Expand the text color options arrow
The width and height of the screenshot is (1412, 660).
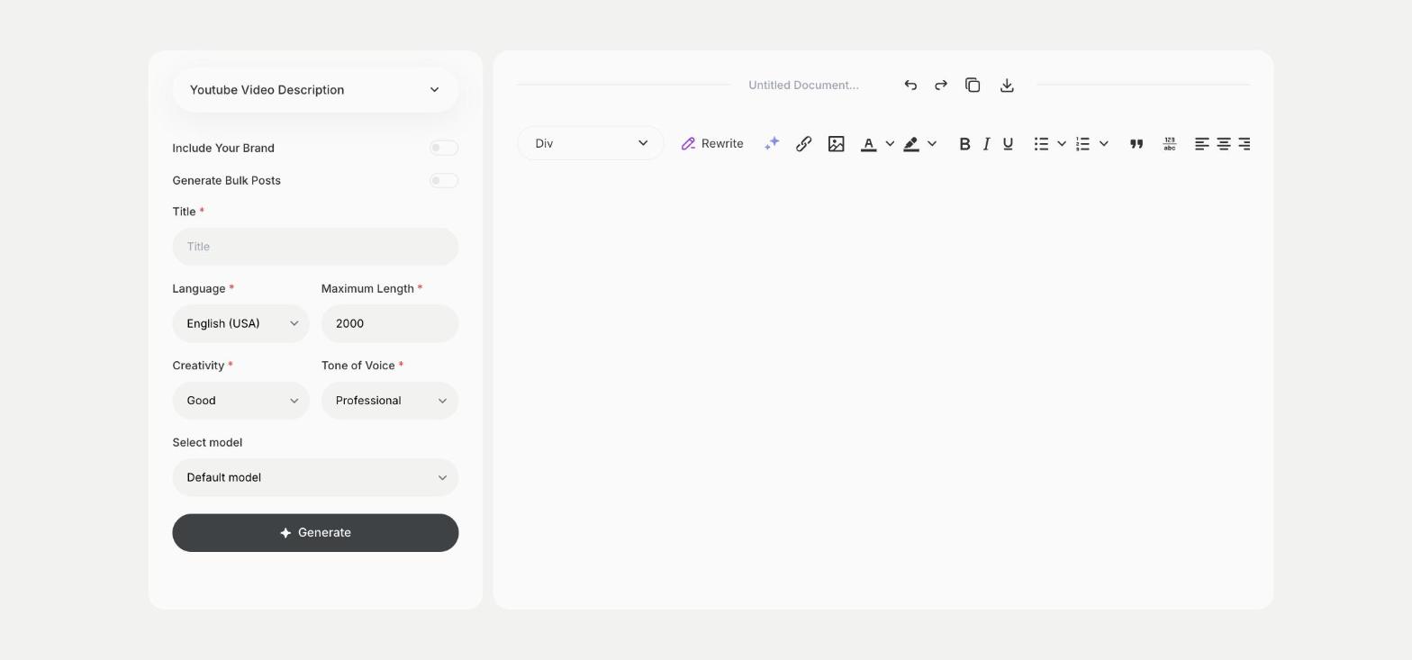click(x=890, y=144)
